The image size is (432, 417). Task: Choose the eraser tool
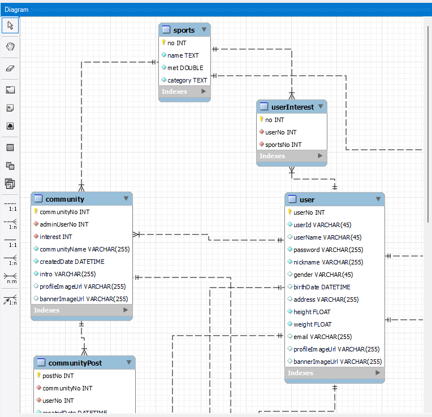click(x=10, y=68)
